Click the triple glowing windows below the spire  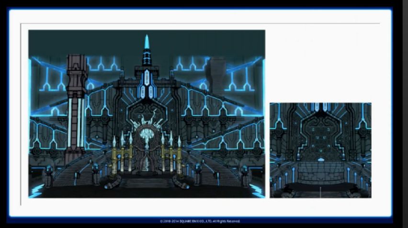[147, 86]
